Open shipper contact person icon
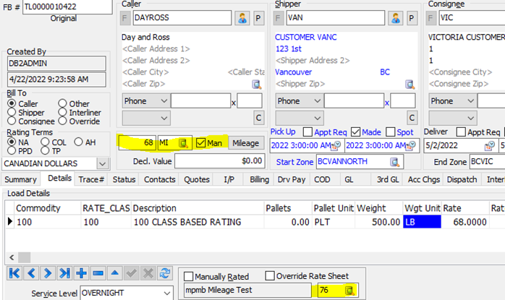 pyautogui.click(x=396, y=18)
